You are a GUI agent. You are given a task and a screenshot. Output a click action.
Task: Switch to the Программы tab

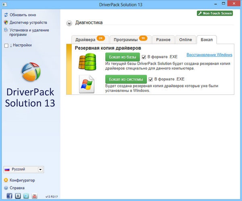[131, 40]
